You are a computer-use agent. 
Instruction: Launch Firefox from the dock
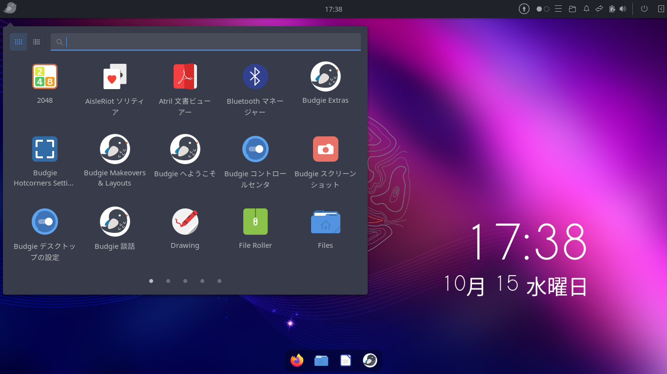tap(297, 360)
